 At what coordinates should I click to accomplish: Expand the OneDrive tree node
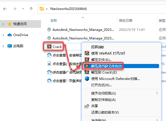click(3, 35)
